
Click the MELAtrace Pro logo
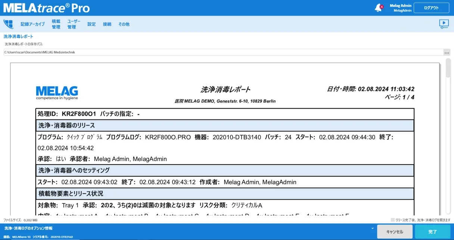[x=47, y=8]
